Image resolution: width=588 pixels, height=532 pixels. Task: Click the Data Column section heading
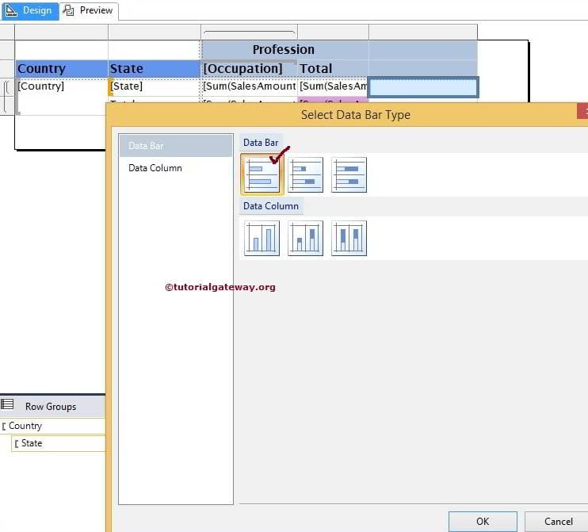[x=271, y=206]
